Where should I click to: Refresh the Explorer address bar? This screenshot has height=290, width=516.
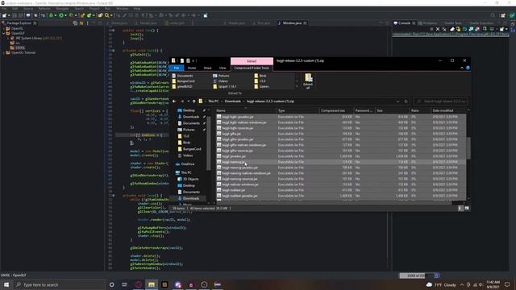[406, 101]
